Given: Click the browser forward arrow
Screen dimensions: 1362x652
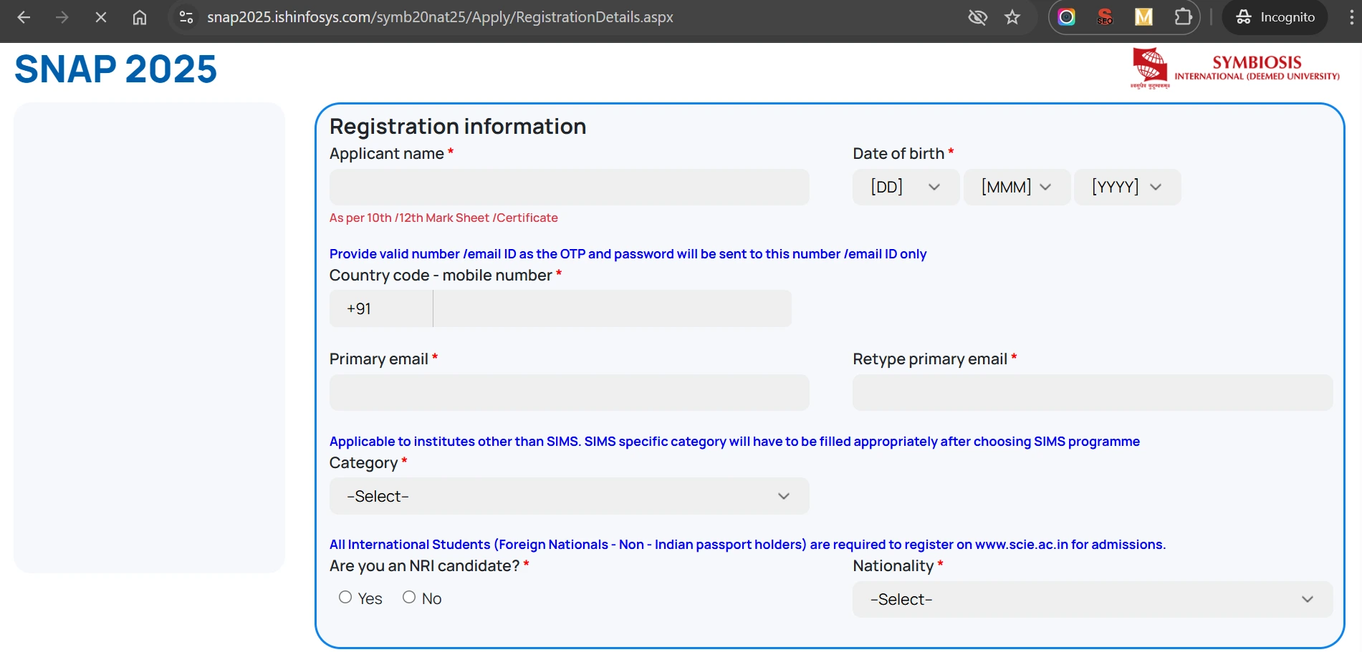Looking at the screenshot, I should pos(62,17).
